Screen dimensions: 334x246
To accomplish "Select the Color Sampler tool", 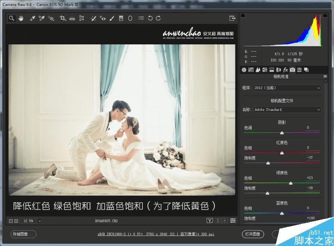I will [x=41, y=18].
